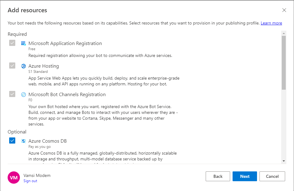This screenshot has width=294, height=191.
Task: Click the Required section heading
Action: (17, 34)
